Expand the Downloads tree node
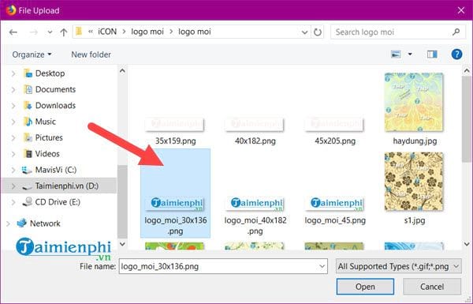Viewport: 473px width, 304px height. 13,106
